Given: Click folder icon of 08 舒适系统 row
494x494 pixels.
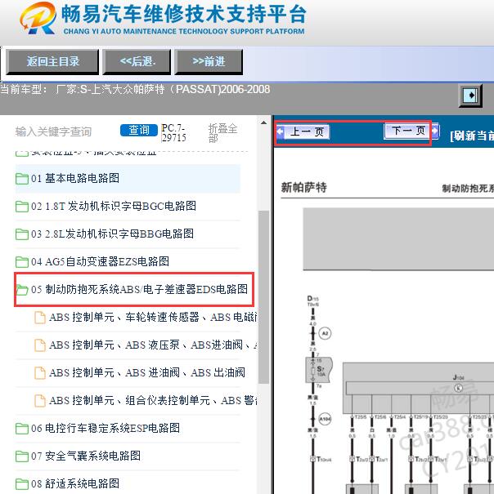Looking at the screenshot, I should (x=22, y=484).
